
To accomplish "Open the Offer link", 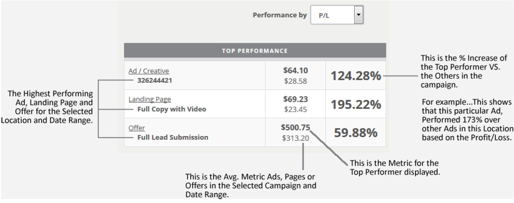I will pyautogui.click(x=136, y=128).
